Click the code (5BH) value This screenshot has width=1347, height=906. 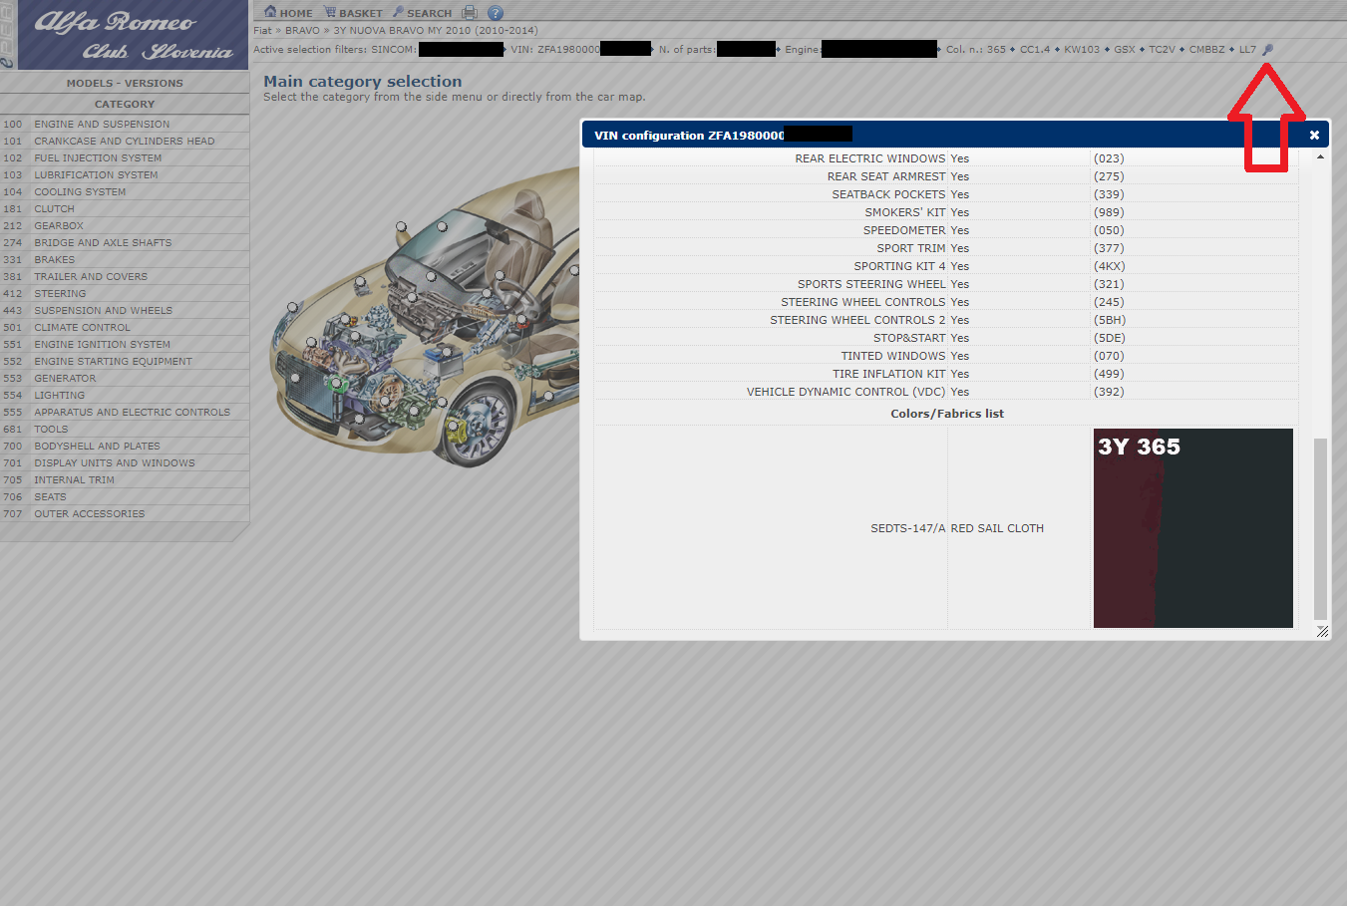pyautogui.click(x=1110, y=320)
